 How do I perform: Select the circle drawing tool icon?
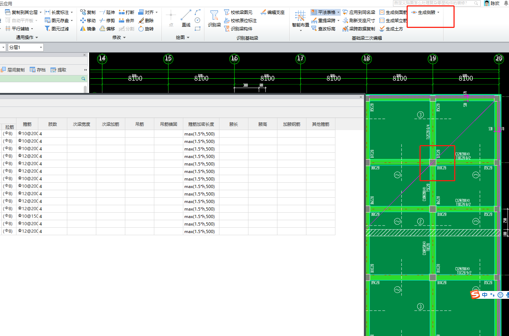(198, 20)
